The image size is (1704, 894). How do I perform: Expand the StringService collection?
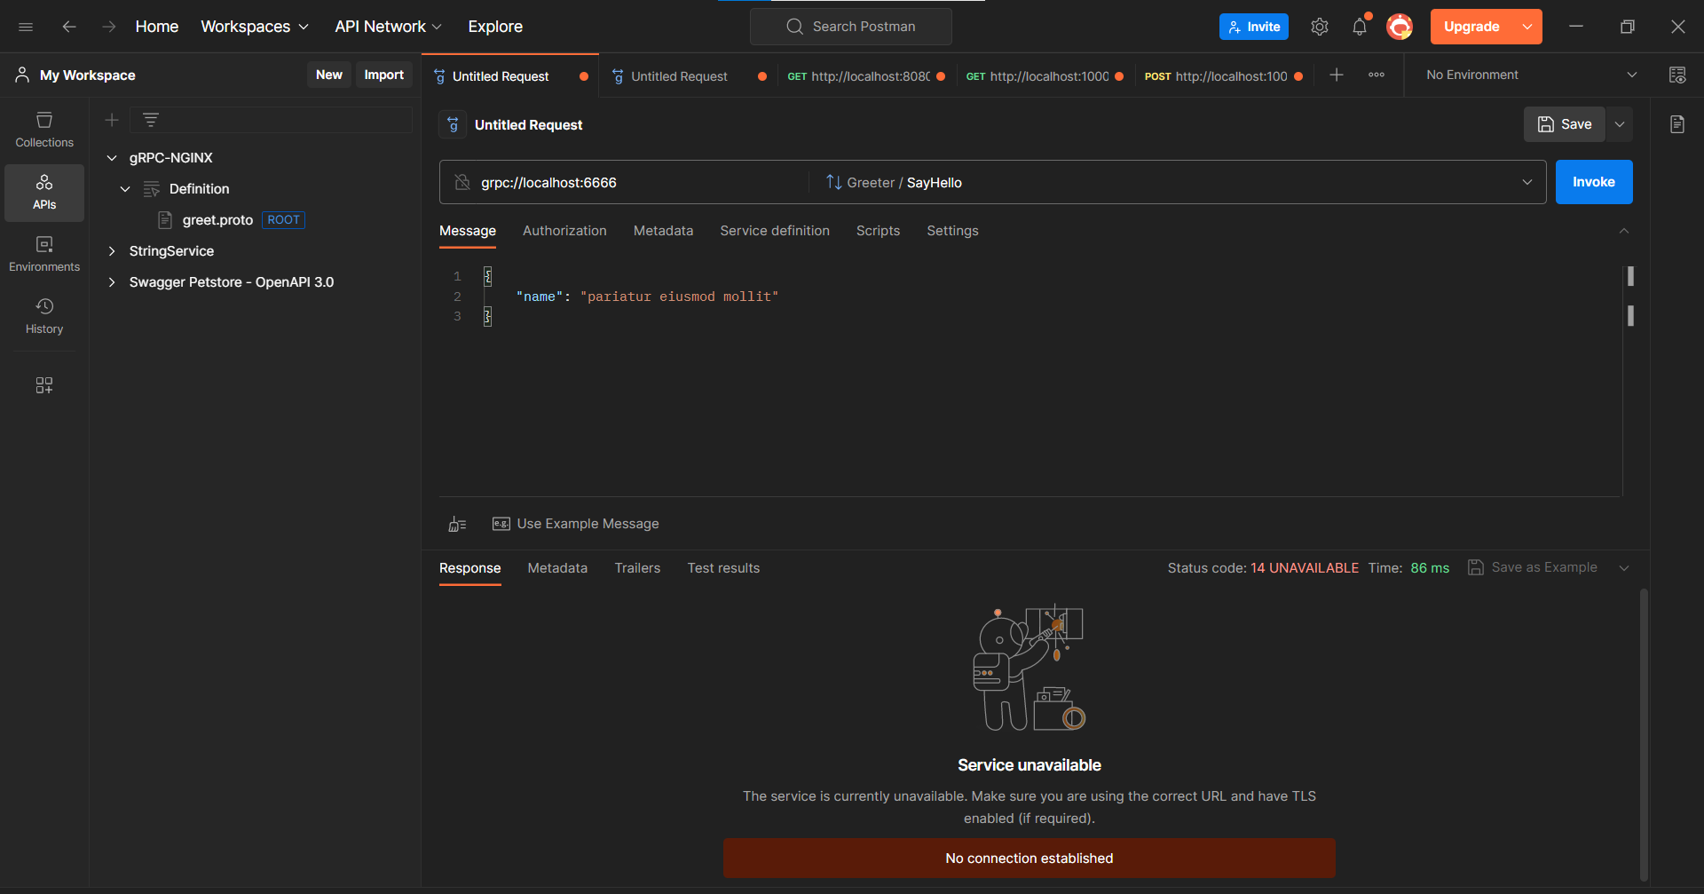tap(171, 251)
